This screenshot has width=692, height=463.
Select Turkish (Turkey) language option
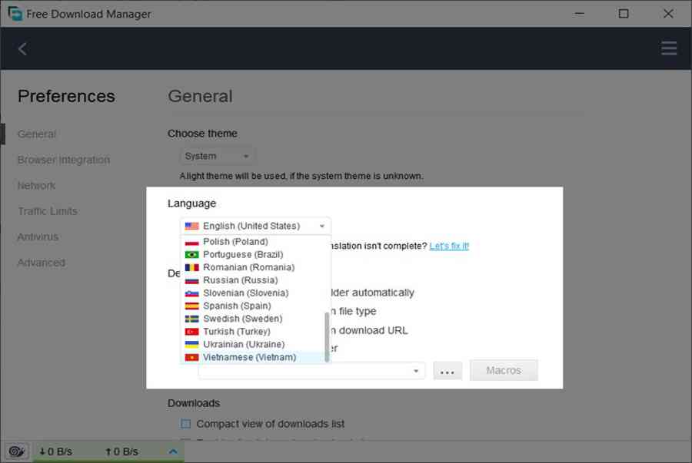point(253,331)
